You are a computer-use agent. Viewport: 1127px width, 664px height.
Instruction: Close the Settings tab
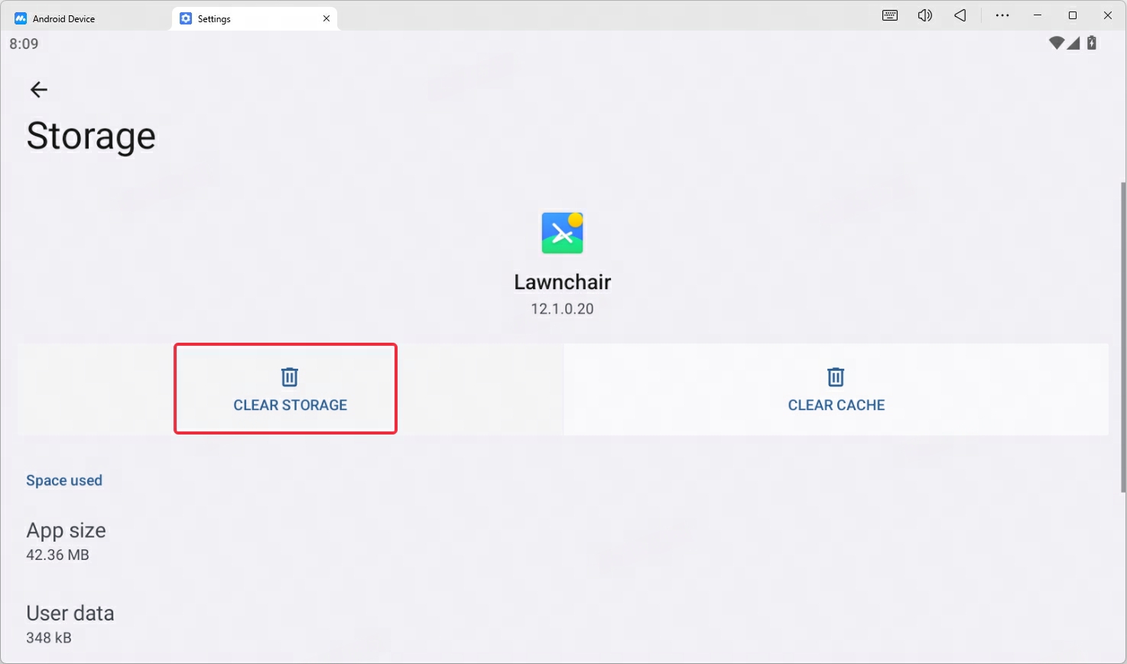[x=326, y=18]
